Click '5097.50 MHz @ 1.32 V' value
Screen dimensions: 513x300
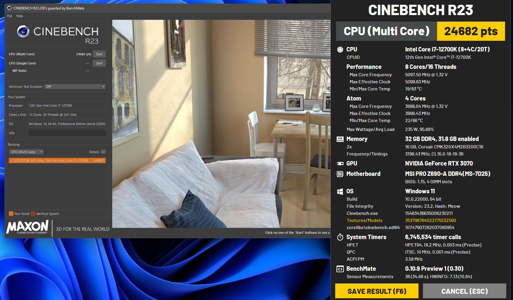pos(426,75)
